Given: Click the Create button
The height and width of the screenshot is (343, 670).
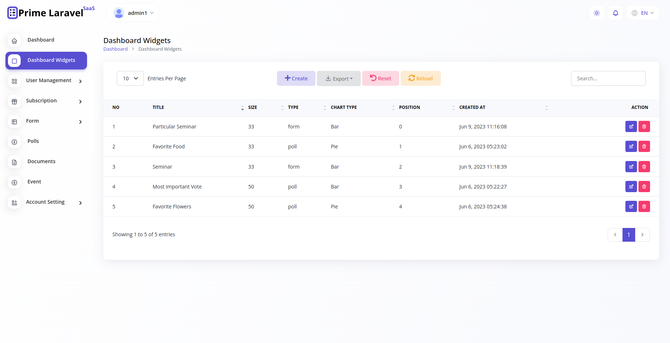Looking at the screenshot, I should (x=296, y=78).
